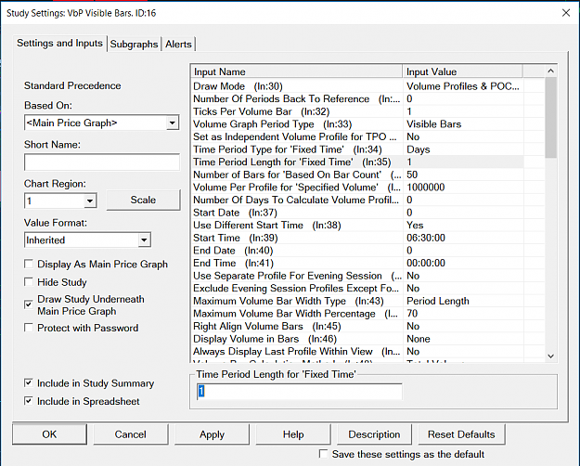Open the Chart Region dropdown

(89, 201)
